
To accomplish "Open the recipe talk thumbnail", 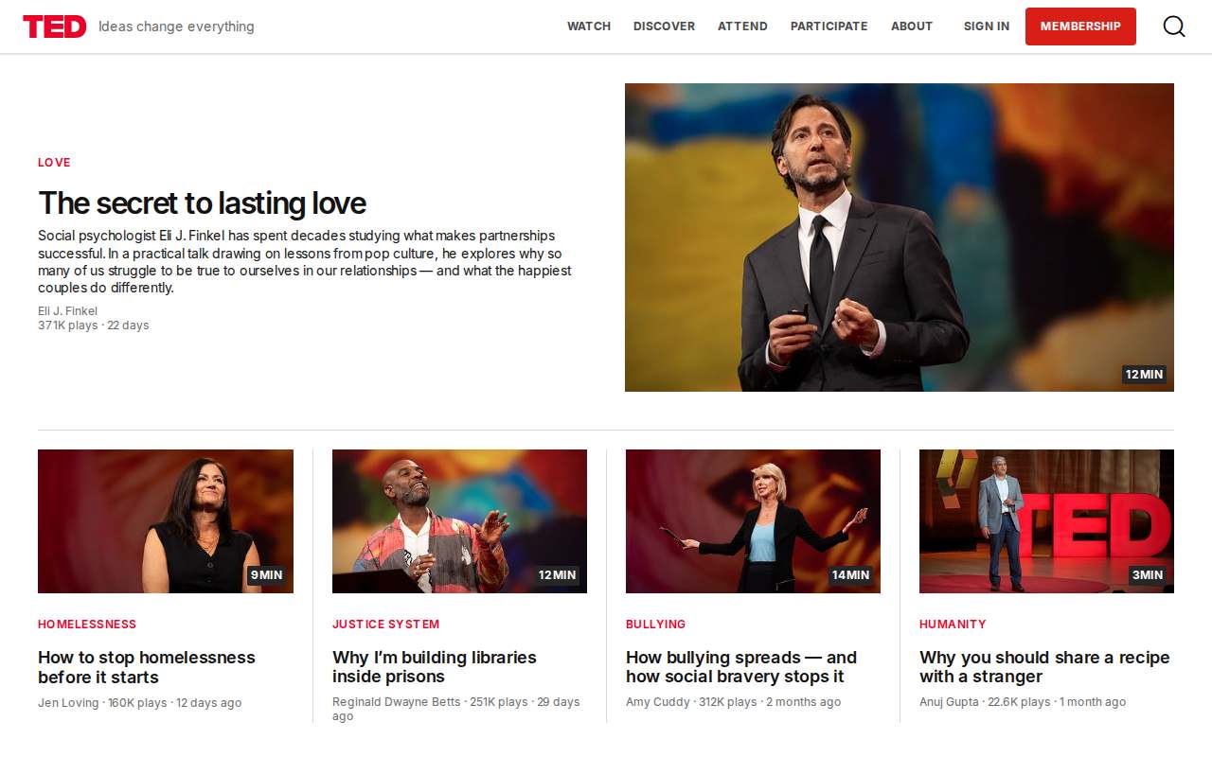I will pos(1046,521).
